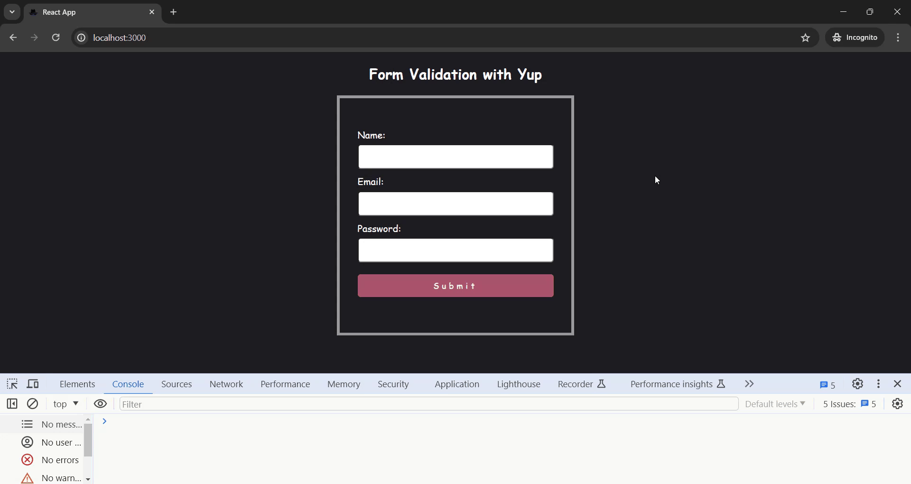
Task: Close the React App tab
Action: 152,12
